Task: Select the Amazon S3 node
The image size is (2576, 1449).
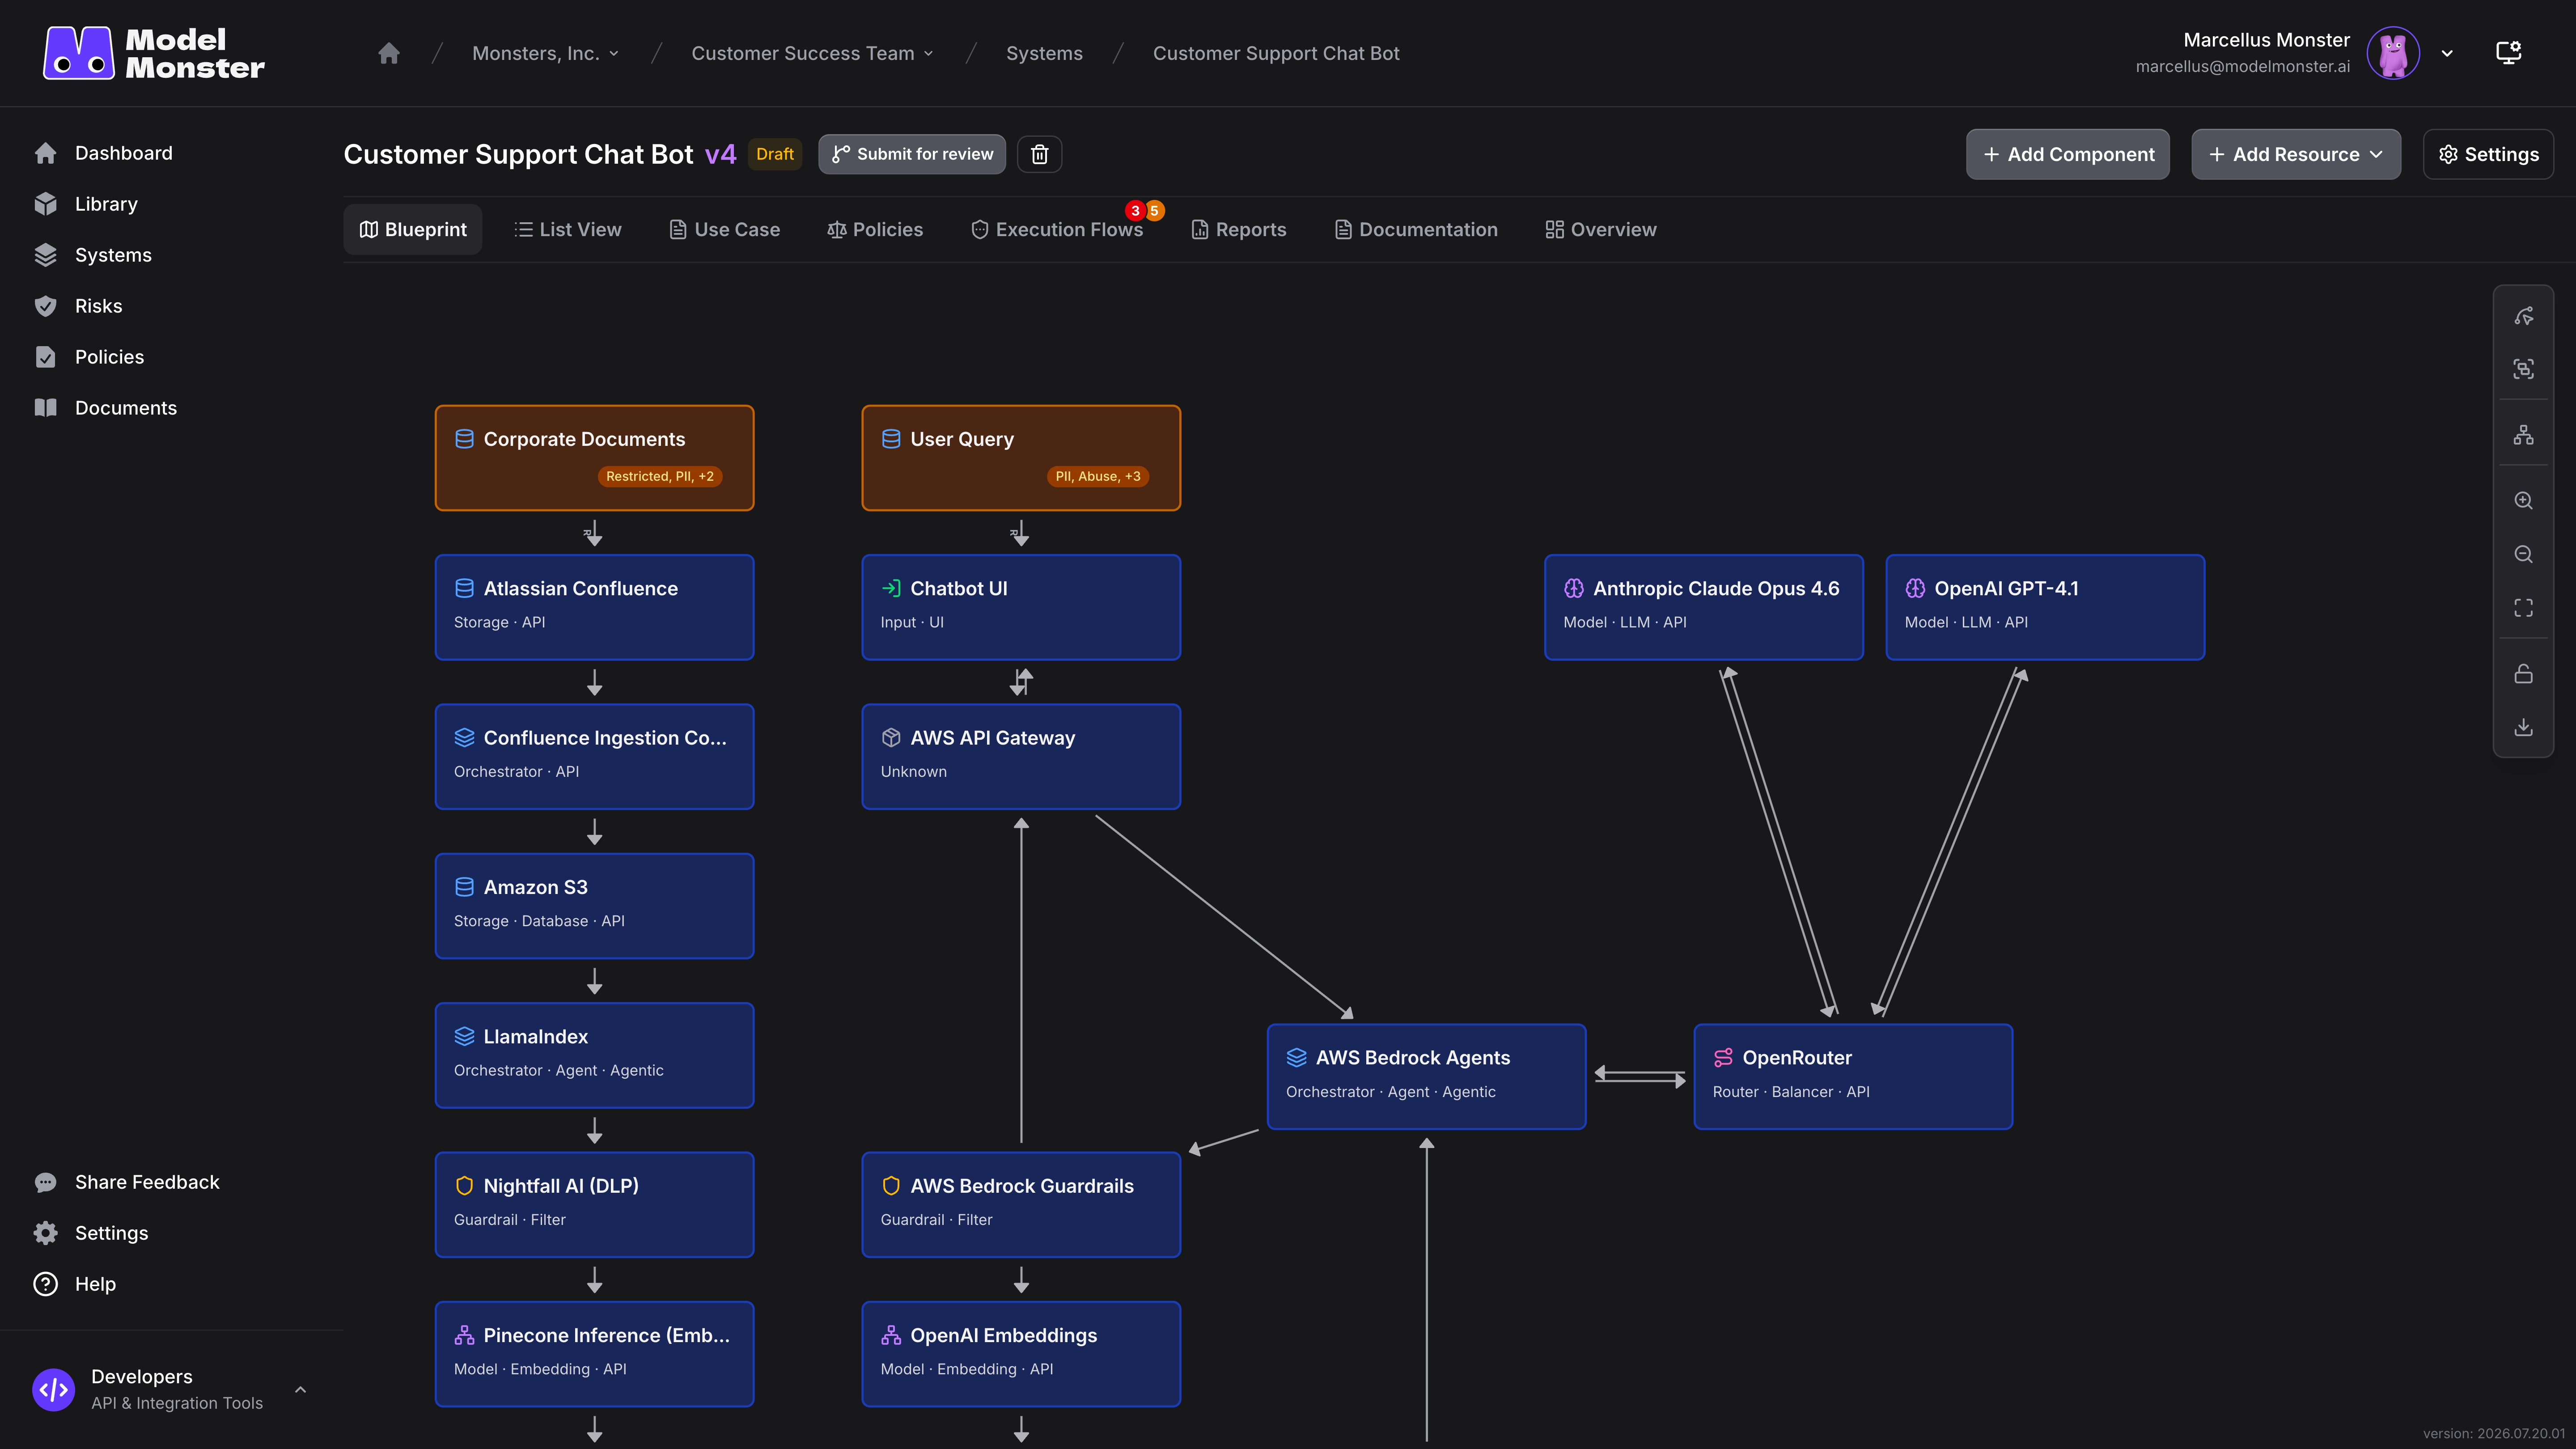Action: tap(594, 906)
